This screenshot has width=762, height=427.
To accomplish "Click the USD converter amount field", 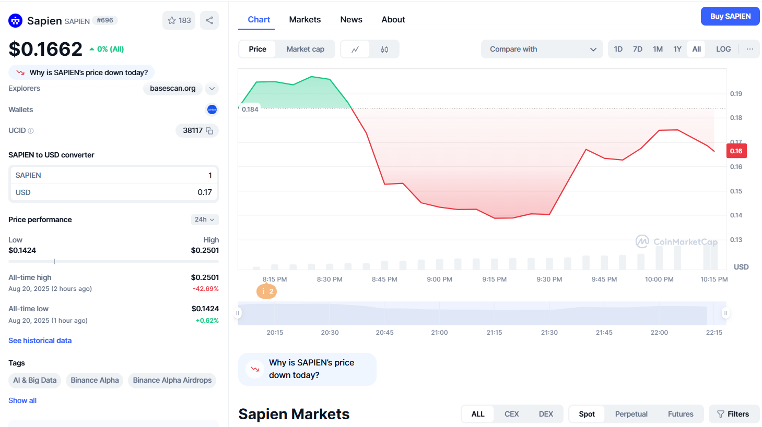I will (114, 192).
